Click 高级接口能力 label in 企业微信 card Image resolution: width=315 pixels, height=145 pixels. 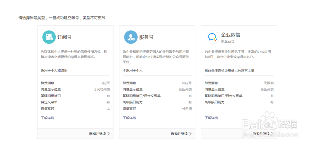215,102
